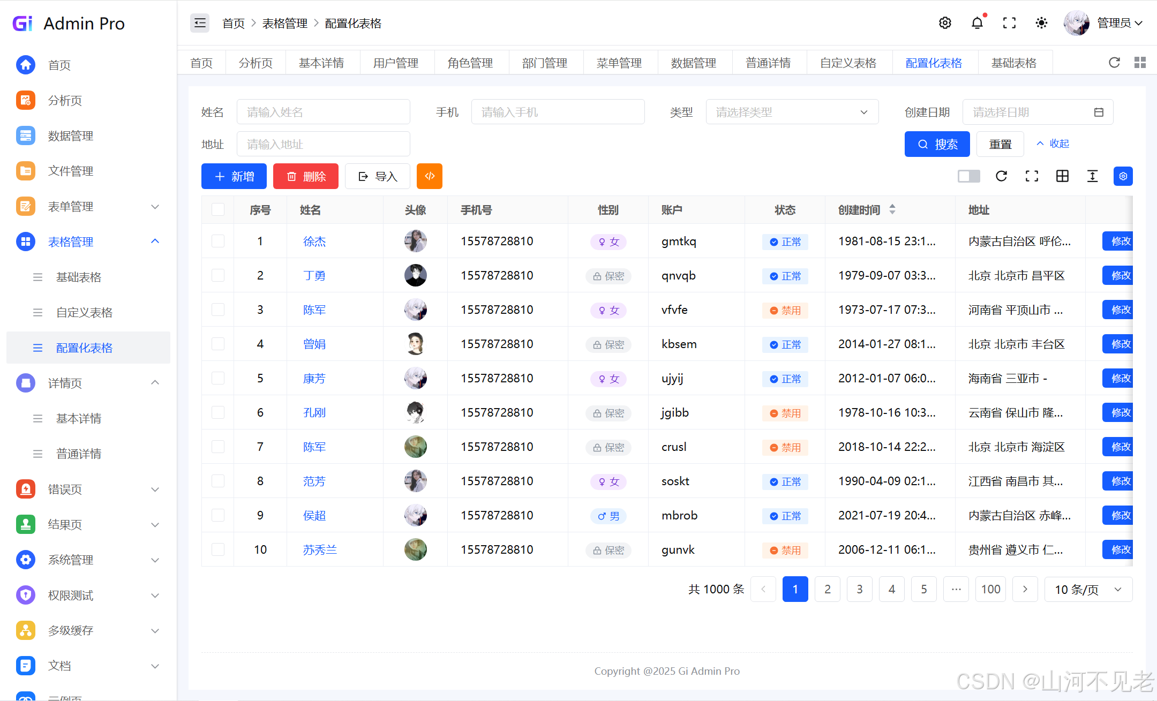Click the row density height icon
Screen dimensions: 1157x701
tap(1092, 176)
